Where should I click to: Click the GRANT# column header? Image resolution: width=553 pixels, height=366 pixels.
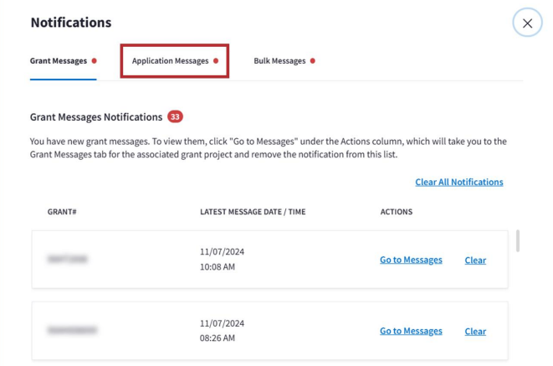pyautogui.click(x=62, y=212)
